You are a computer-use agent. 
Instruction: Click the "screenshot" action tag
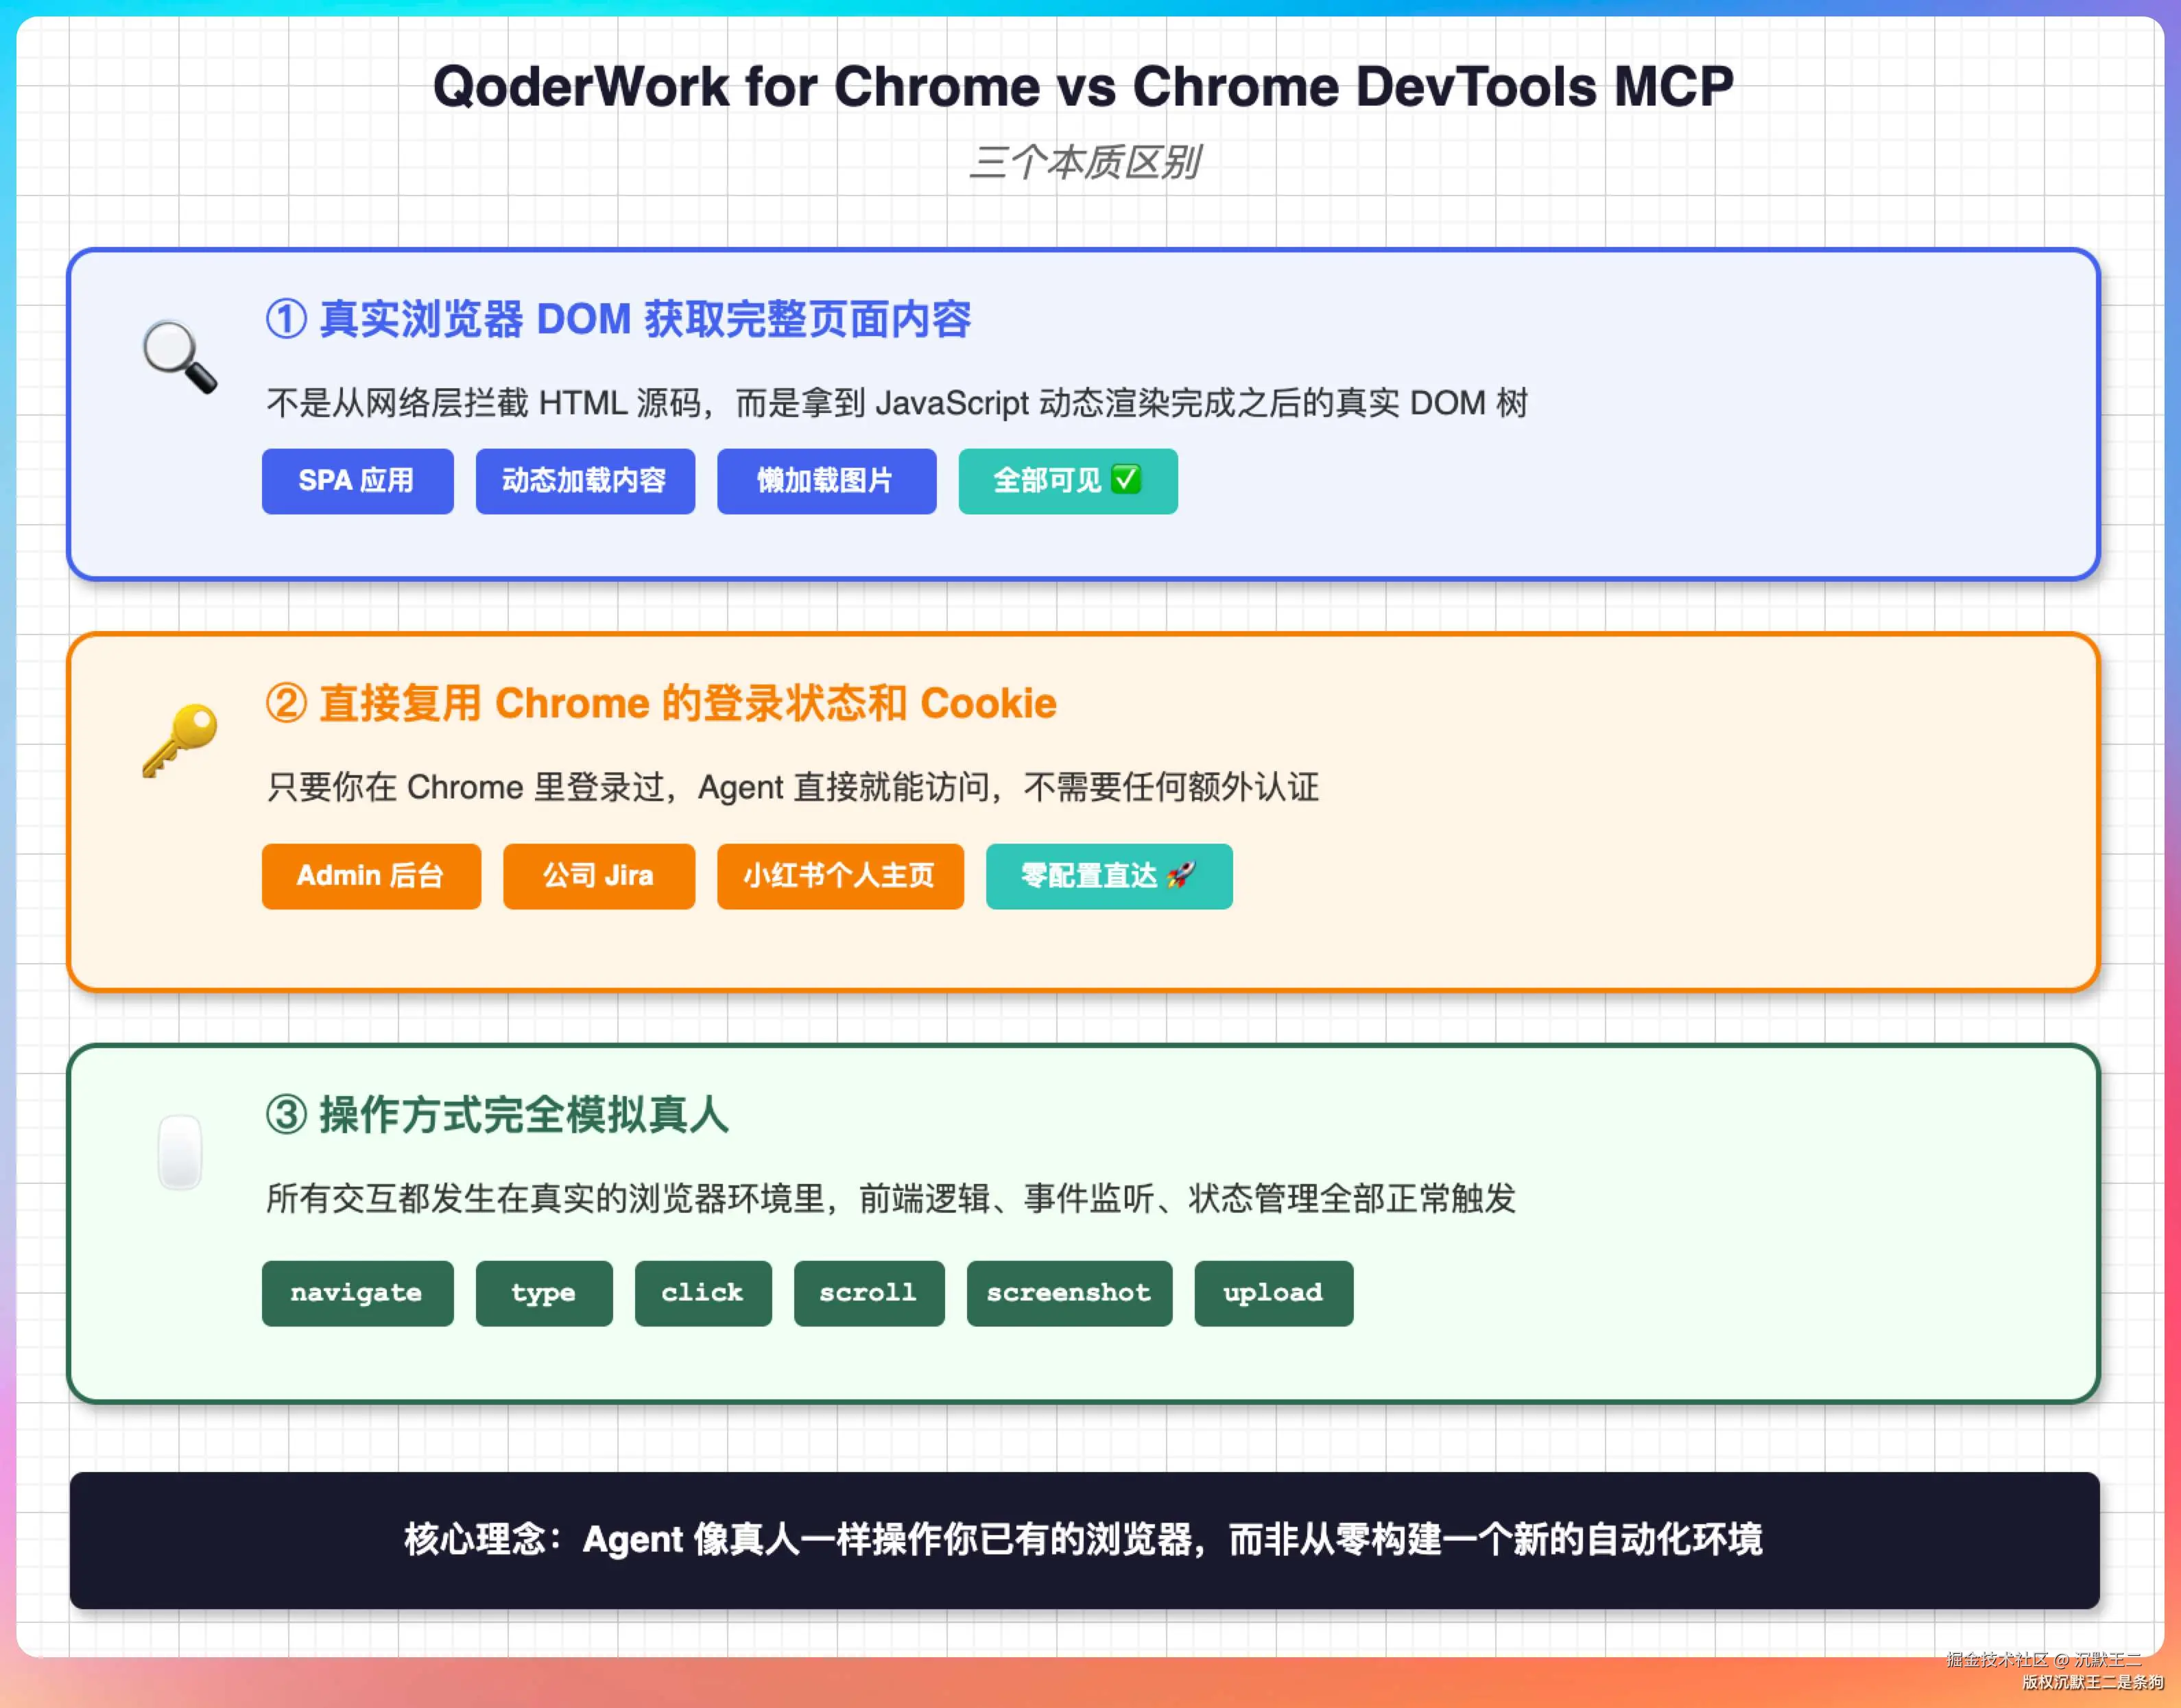point(1069,1293)
